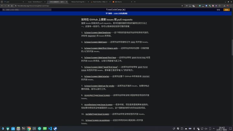
Task: Click the page vertical scrollbar thumb
Action: click(x=232, y=48)
